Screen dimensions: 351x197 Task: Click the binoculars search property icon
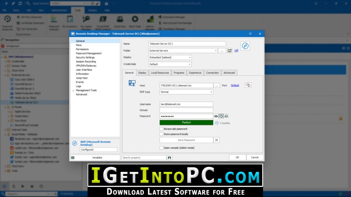170,158
